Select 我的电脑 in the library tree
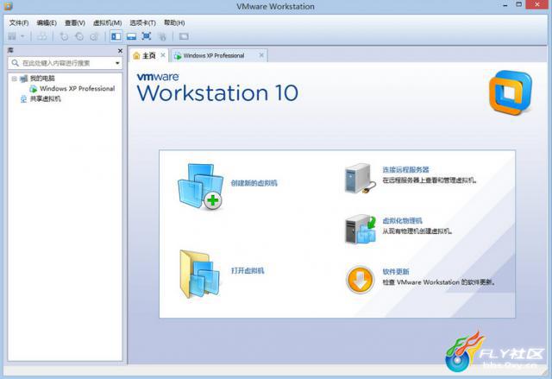This screenshot has height=379, width=552. pyautogui.click(x=42, y=79)
